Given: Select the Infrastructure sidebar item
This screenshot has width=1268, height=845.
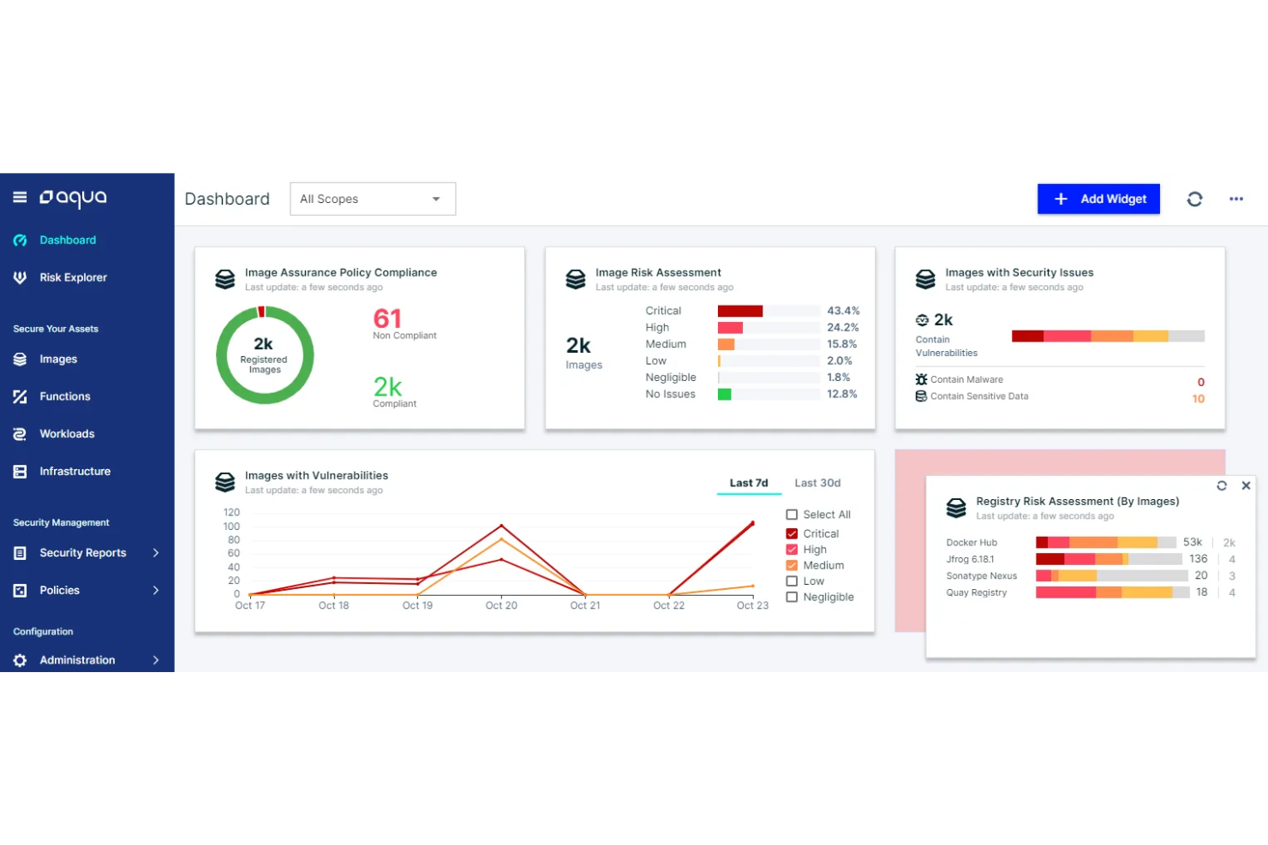Looking at the screenshot, I should [75, 471].
